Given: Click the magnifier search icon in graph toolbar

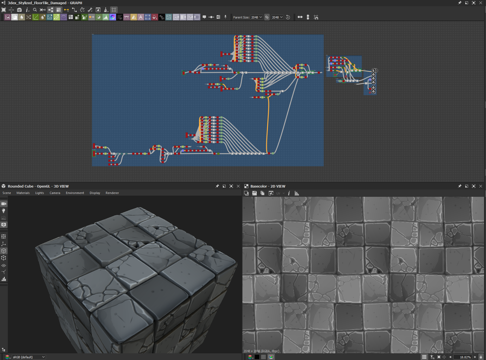Looking at the screenshot, I should pyautogui.click(x=35, y=10).
